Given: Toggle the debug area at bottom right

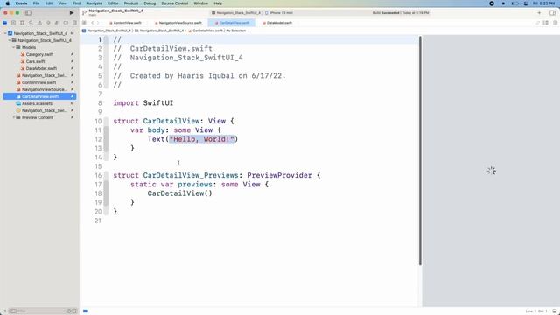Looking at the screenshot, I should [x=554, y=311].
